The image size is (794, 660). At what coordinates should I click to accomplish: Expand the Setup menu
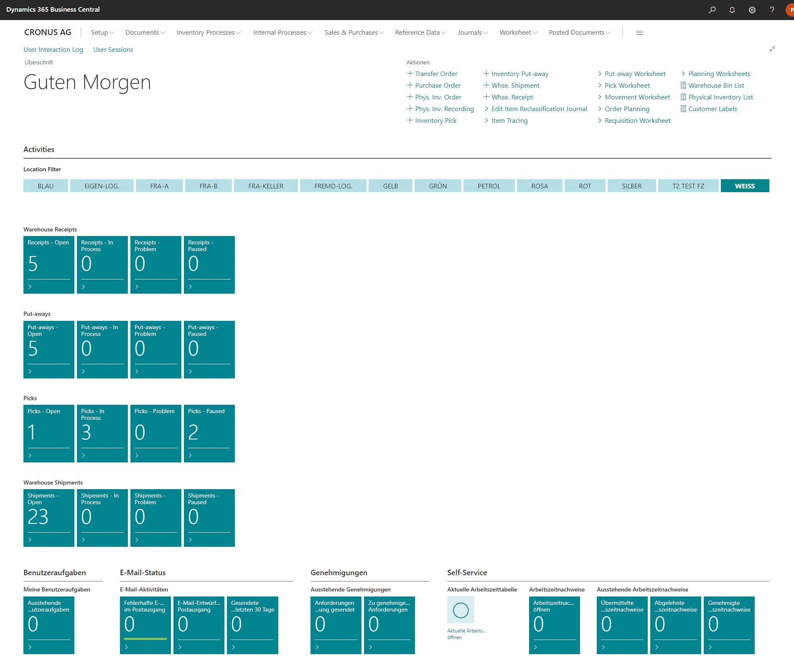click(102, 33)
